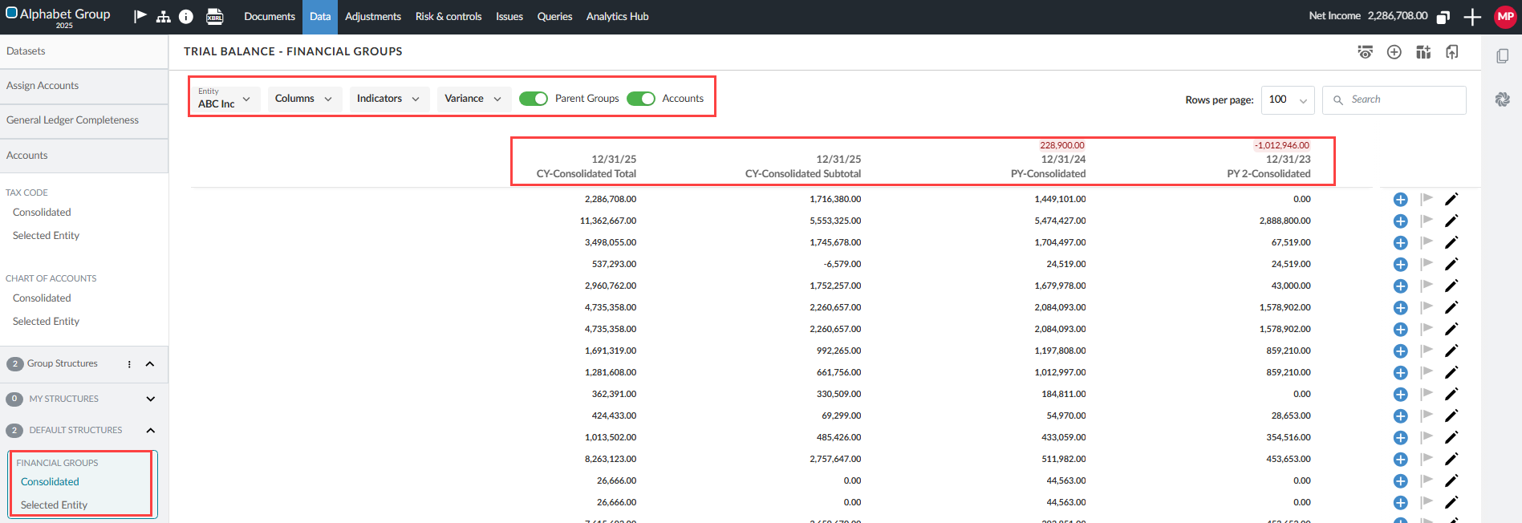Screen dimensions: 1522x523
Task: Click the blue plus on the 1,281,608.00 row
Action: click(x=1401, y=373)
